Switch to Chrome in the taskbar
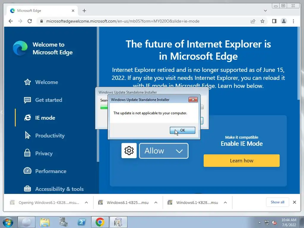The width and height of the screenshot is (304, 228). pyautogui.click(x=100, y=222)
